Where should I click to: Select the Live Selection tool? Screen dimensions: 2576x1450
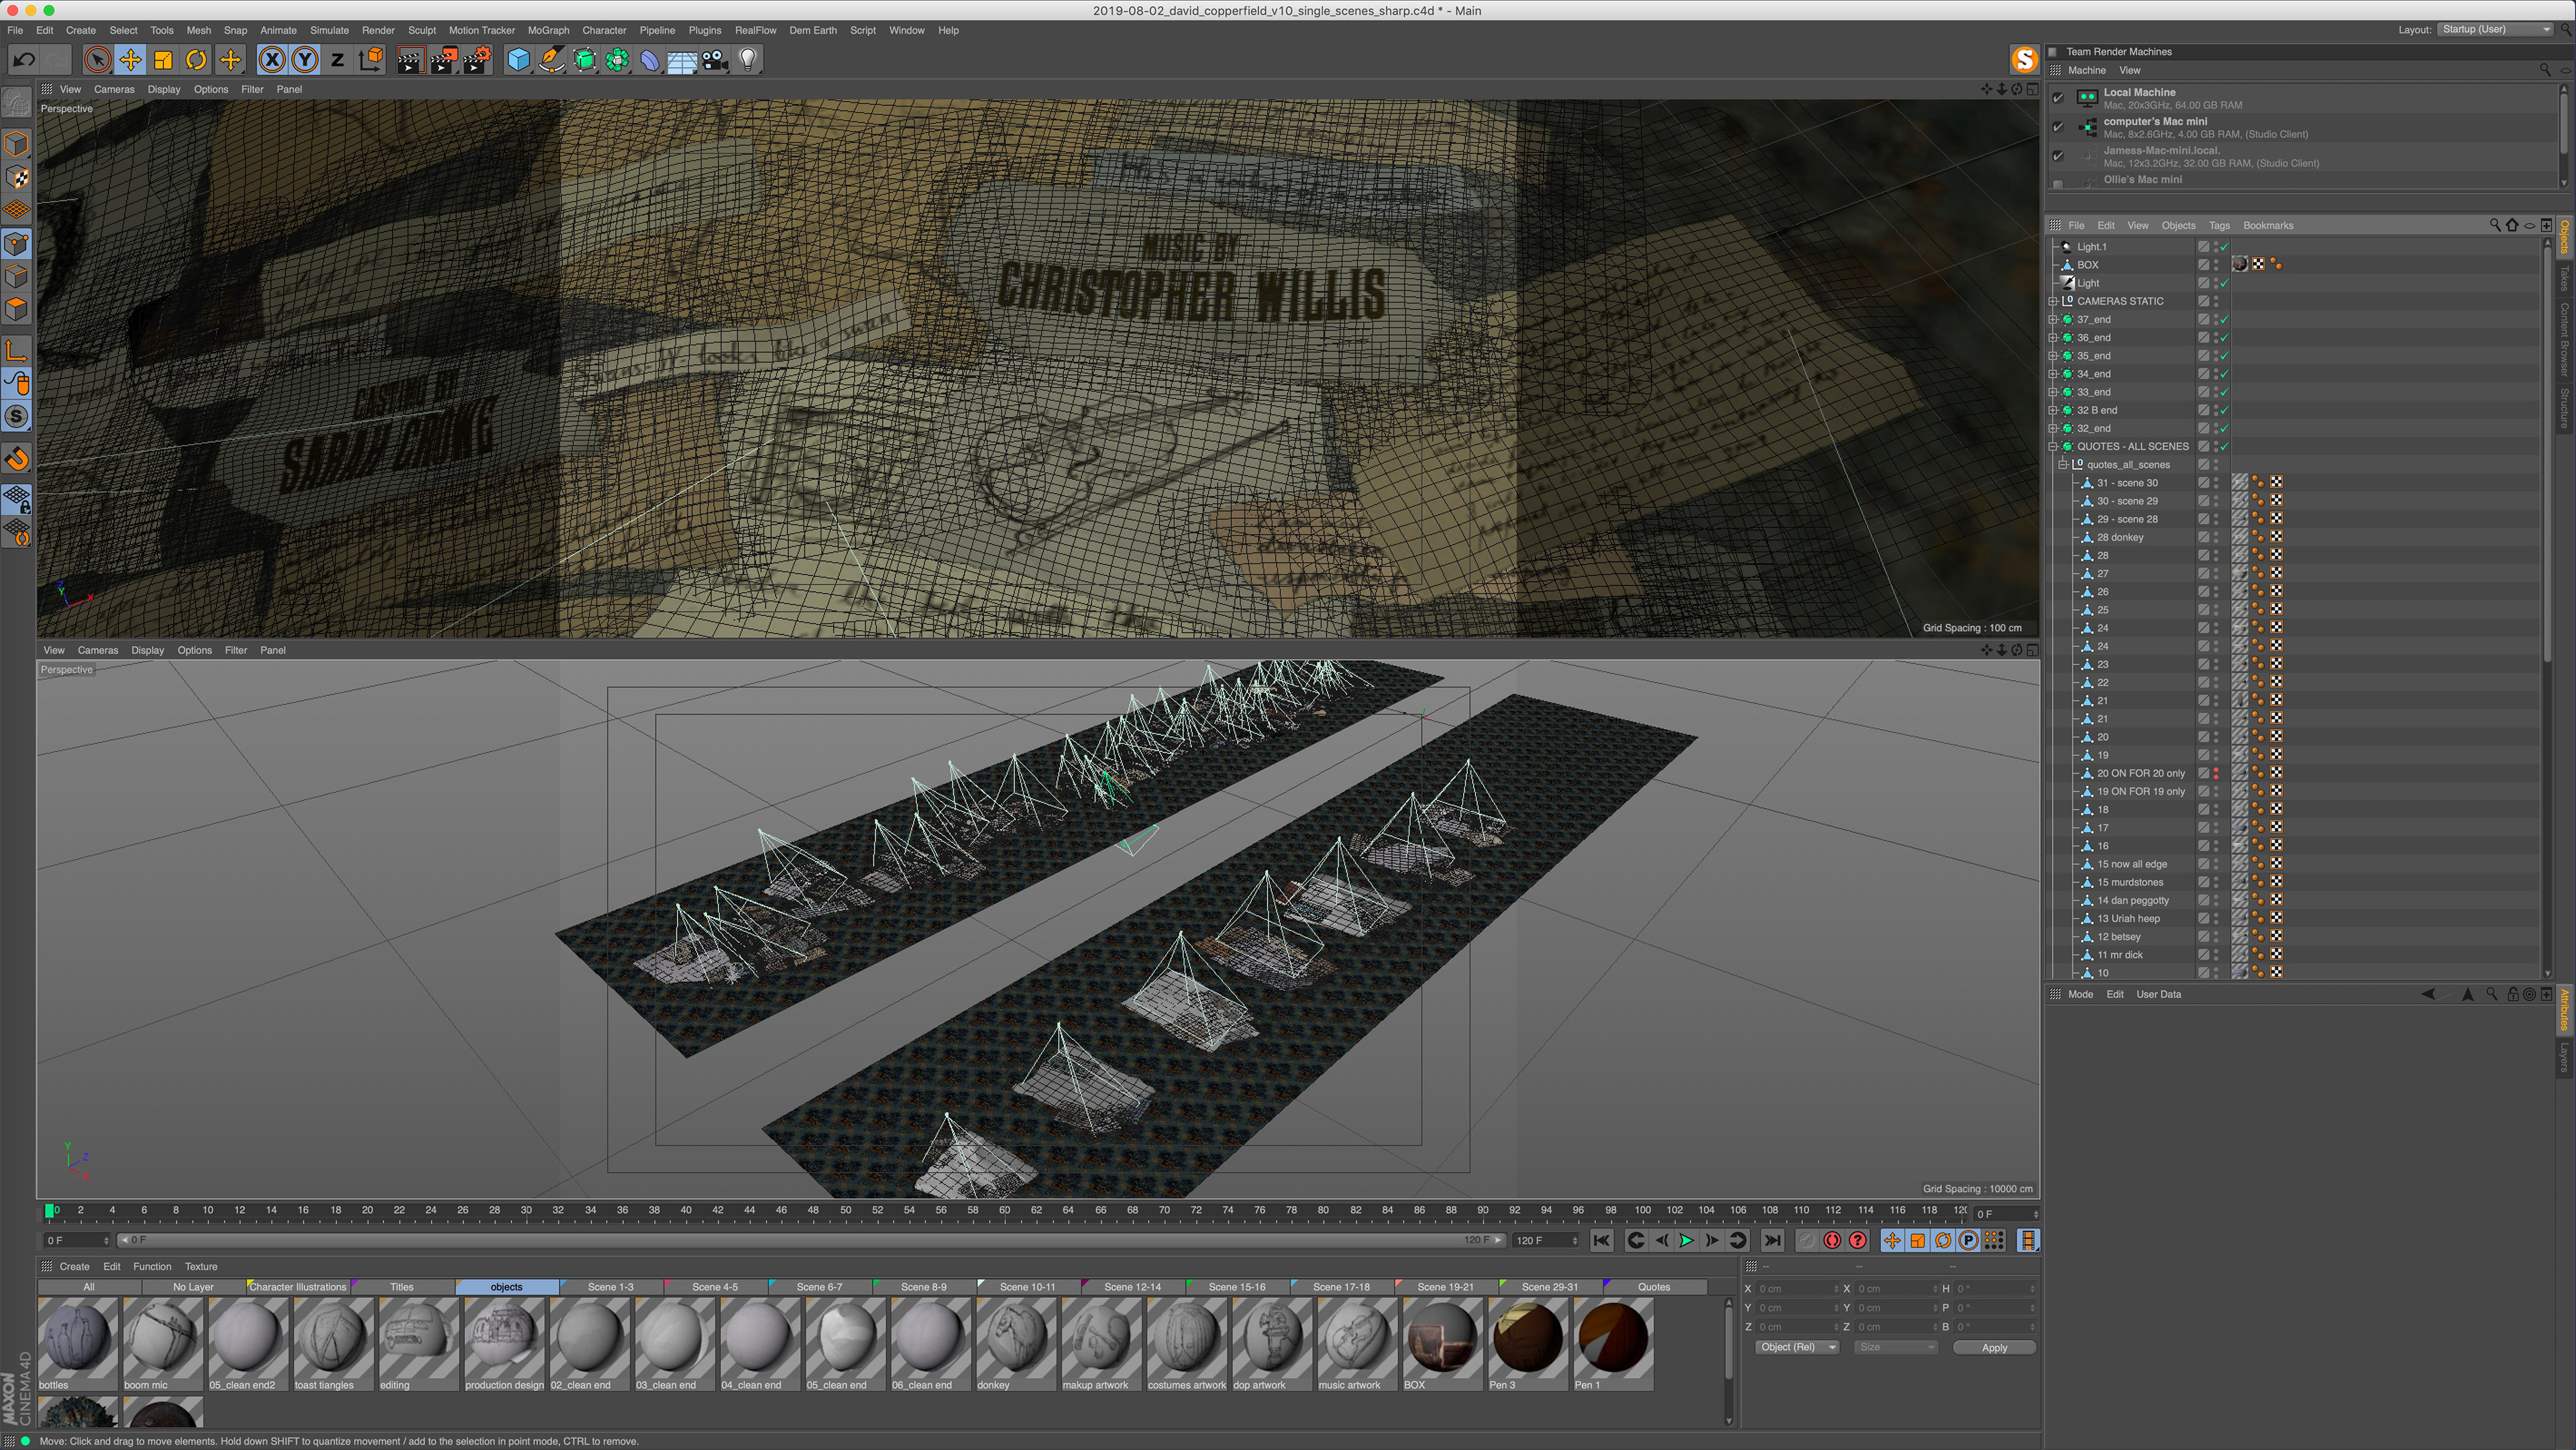(x=97, y=60)
